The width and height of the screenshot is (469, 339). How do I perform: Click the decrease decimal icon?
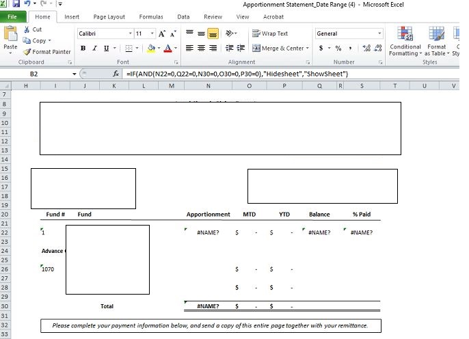click(x=378, y=48)
